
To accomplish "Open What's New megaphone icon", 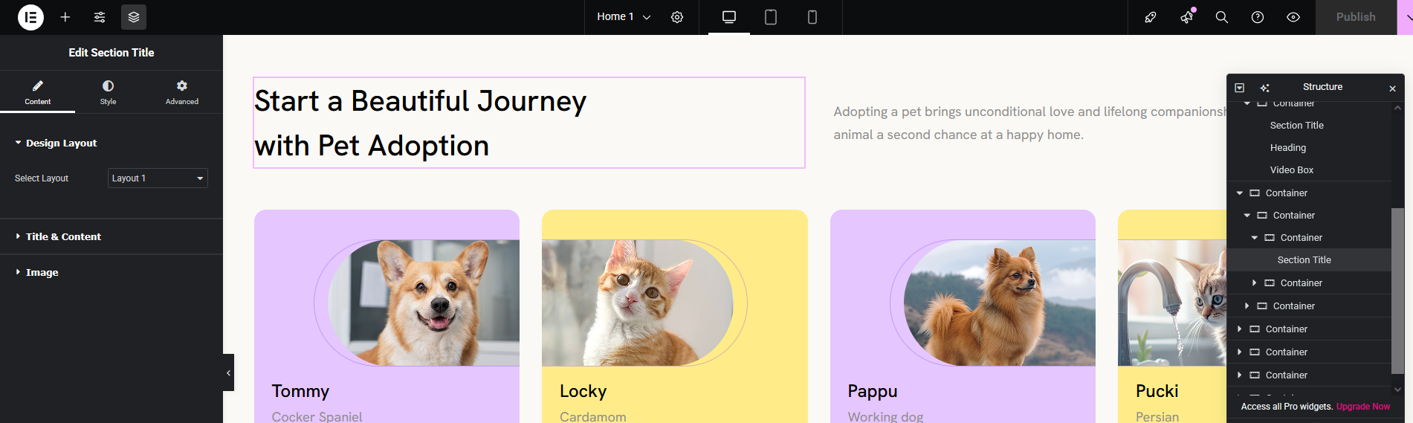I will pos(1186,17).
